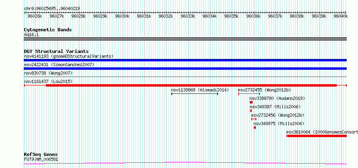Click the 96034k ruler tick label

(210, 16)
